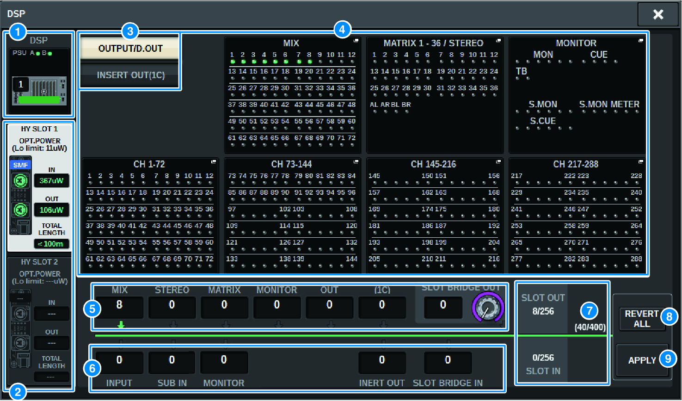Expand the CH 73-144 panel
The image size is (682, 401).
click(x=356, y=162)
